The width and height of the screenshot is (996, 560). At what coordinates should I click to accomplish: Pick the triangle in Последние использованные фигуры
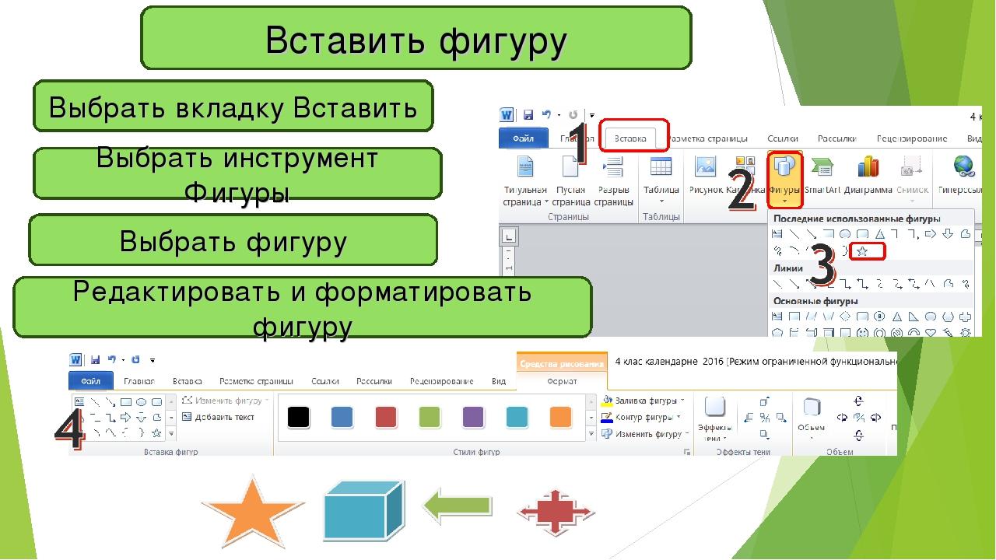[880, 233]
